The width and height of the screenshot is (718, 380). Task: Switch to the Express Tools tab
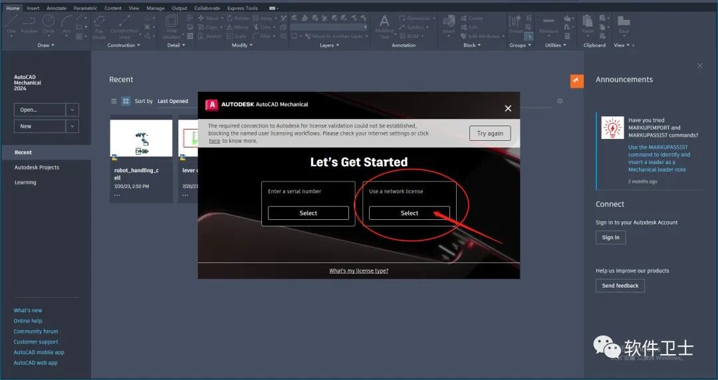242,8
